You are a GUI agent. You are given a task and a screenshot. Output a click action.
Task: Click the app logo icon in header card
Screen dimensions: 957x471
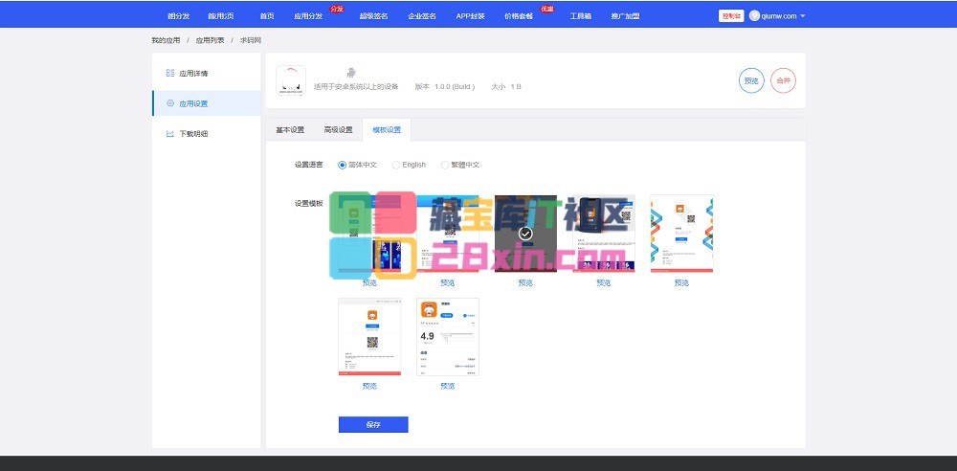point(291,80)
